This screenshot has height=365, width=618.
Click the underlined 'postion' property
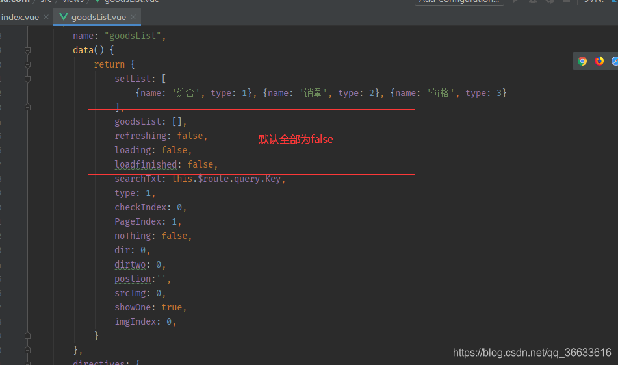pyautogui.click(x=133, y=279)
